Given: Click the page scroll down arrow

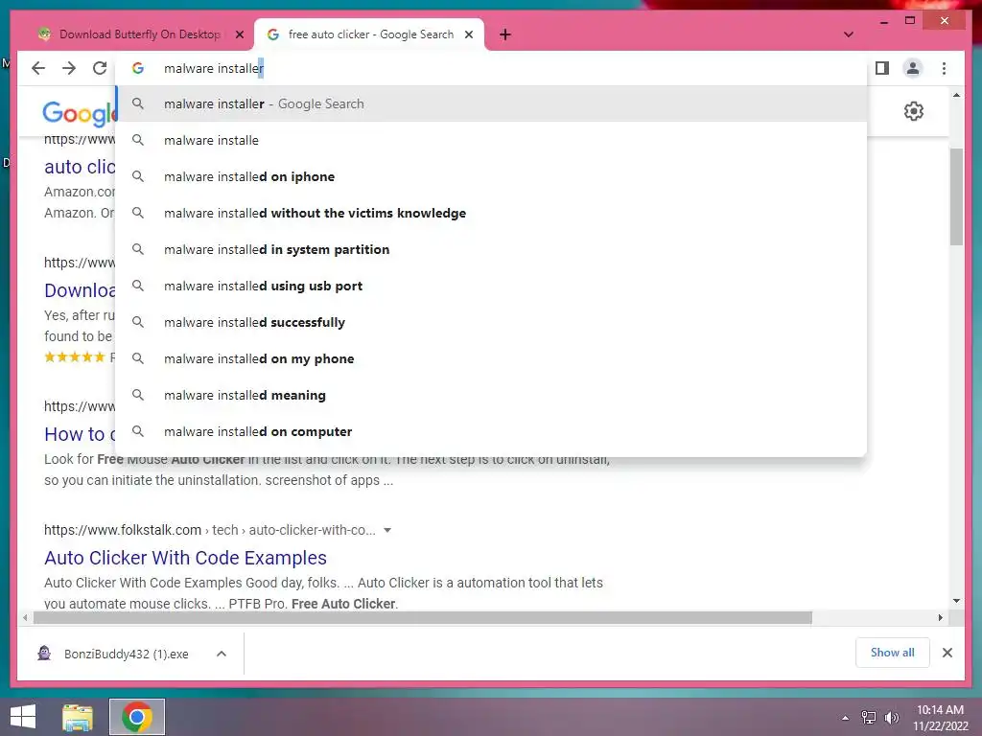Looking at the screenshot, I should pos(956,601).
